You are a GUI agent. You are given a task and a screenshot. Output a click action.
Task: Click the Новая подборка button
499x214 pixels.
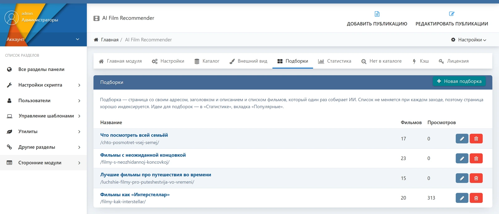(459, 81)
